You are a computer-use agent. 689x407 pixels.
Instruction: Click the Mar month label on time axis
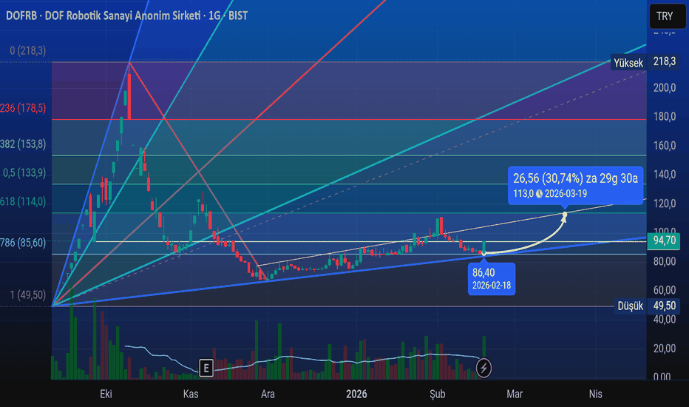click(515, 394)
